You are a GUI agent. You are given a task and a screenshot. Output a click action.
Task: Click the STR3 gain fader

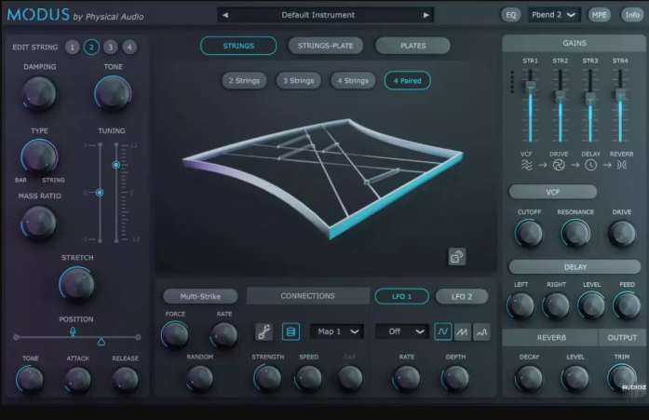[590, 99]
